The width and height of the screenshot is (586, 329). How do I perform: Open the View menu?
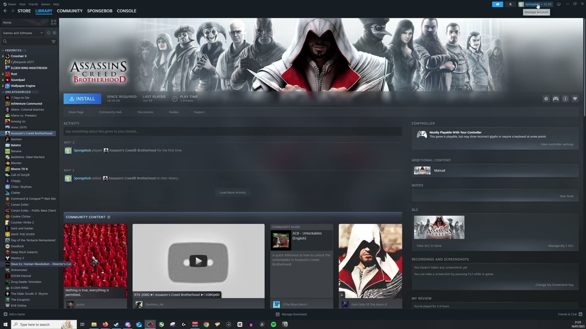click(22, 4)
